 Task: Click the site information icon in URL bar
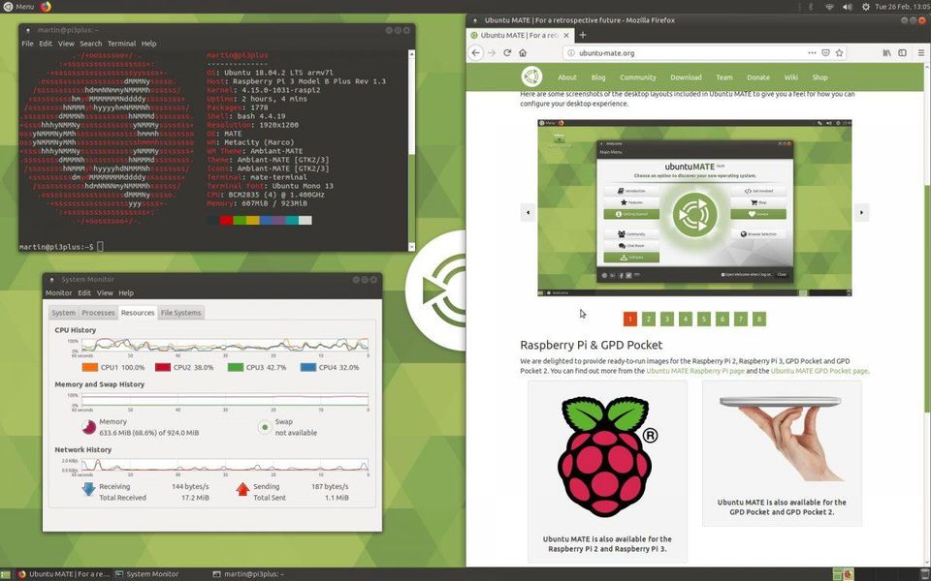point(571,52)
